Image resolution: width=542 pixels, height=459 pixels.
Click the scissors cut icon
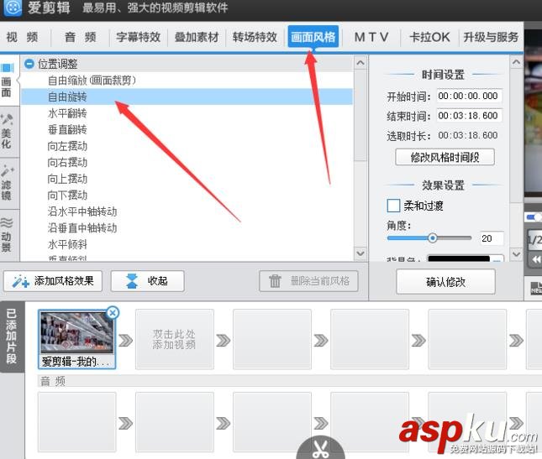point(321,449)
